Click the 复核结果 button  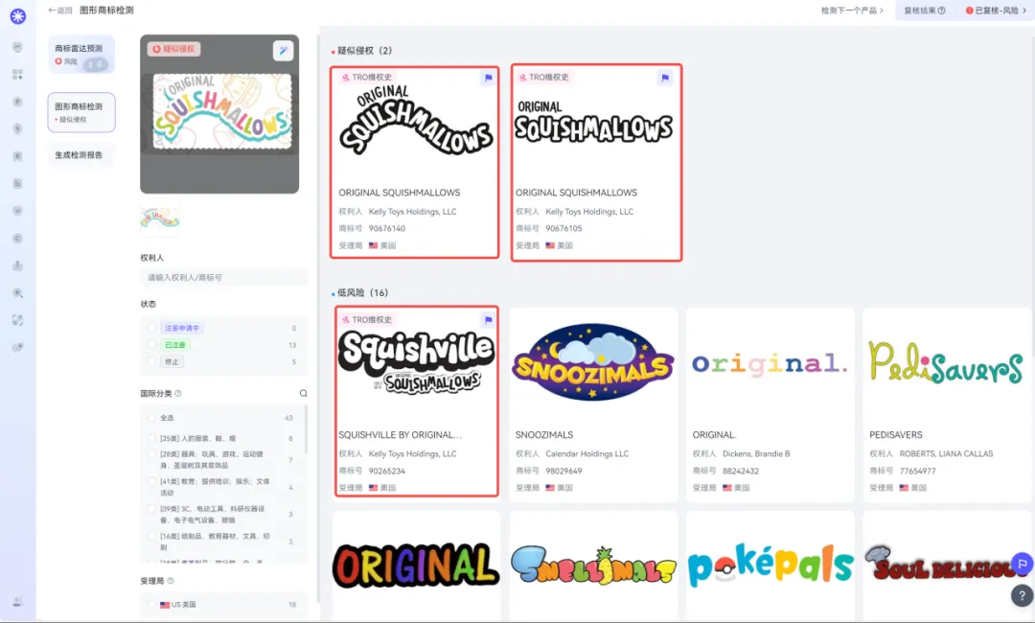[924, 11]
